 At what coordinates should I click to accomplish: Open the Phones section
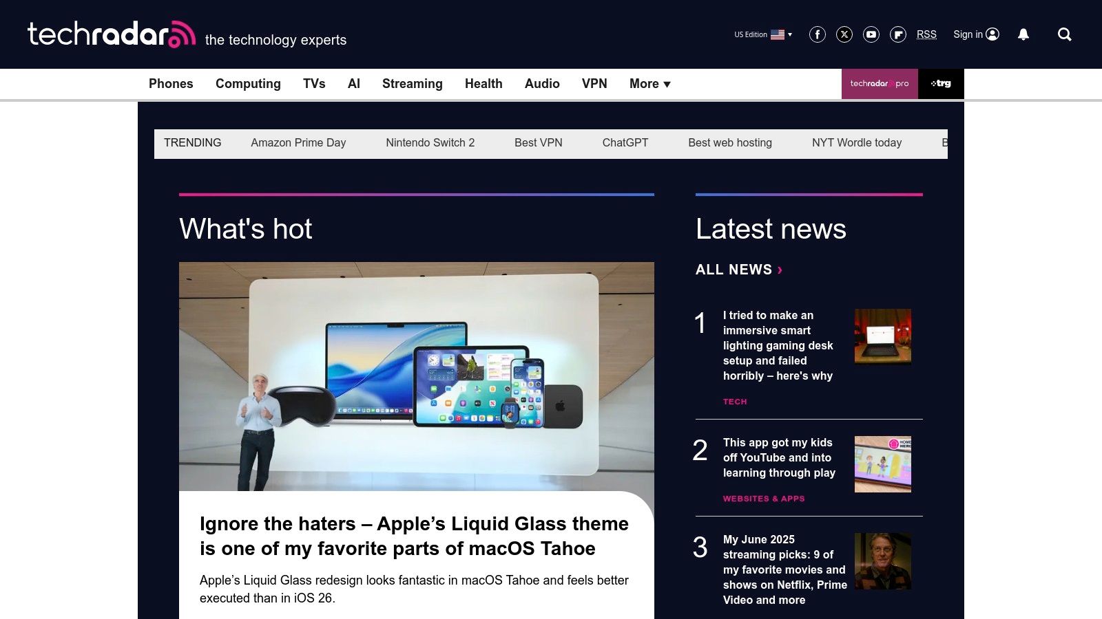(171, 84)
